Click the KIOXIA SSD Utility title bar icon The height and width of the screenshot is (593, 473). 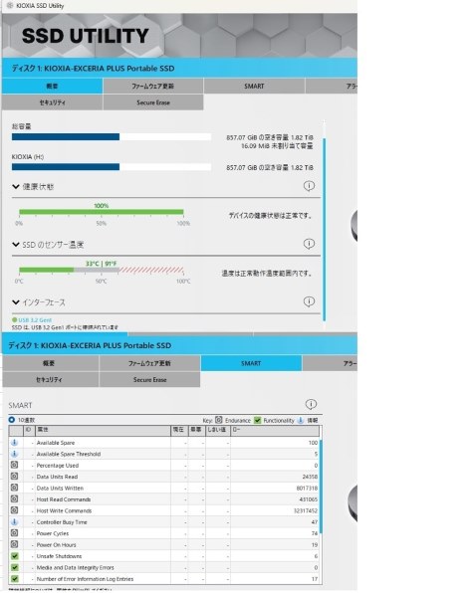coord(10,5)
